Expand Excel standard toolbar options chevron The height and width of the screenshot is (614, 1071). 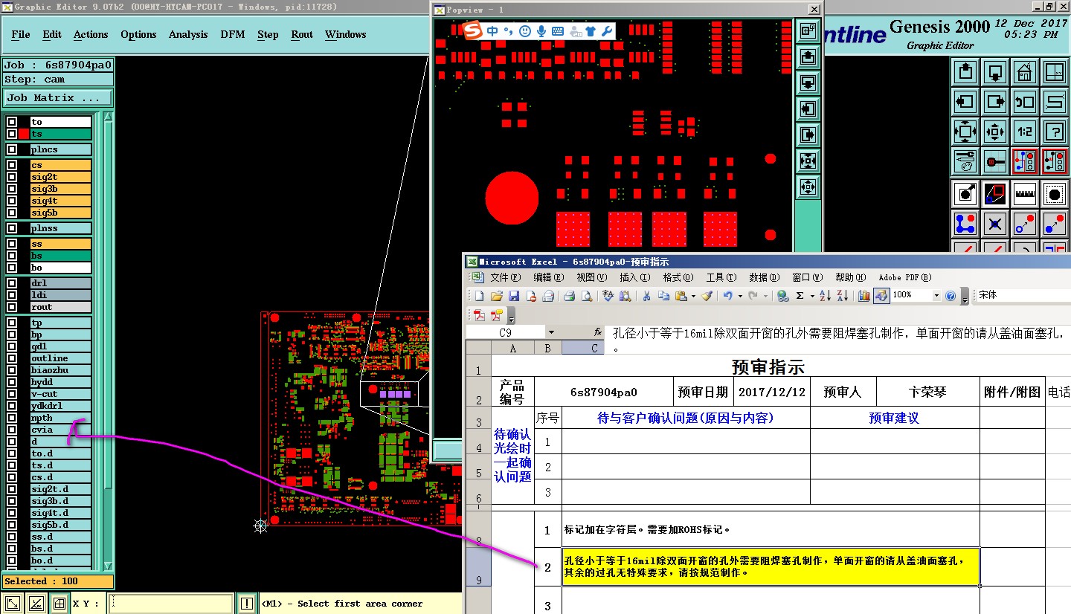[x=965, y=296]
